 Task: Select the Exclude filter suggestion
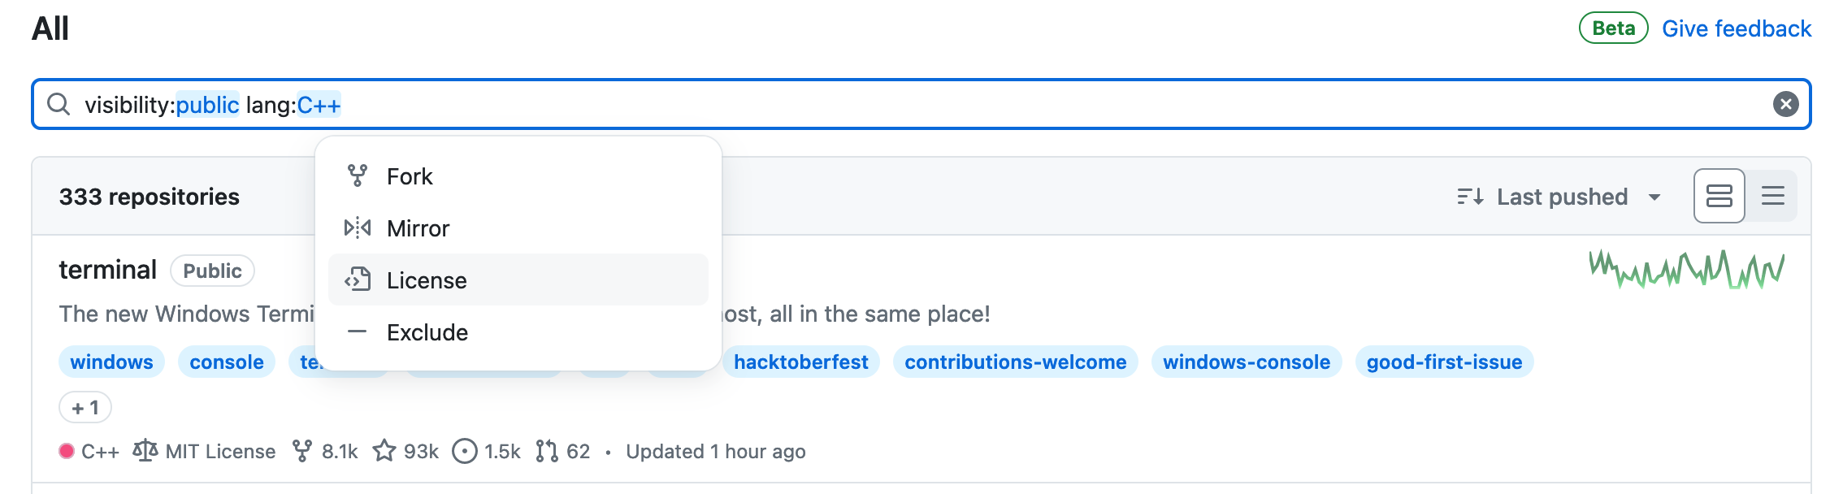pyautogui.click(x=427, y=332)
